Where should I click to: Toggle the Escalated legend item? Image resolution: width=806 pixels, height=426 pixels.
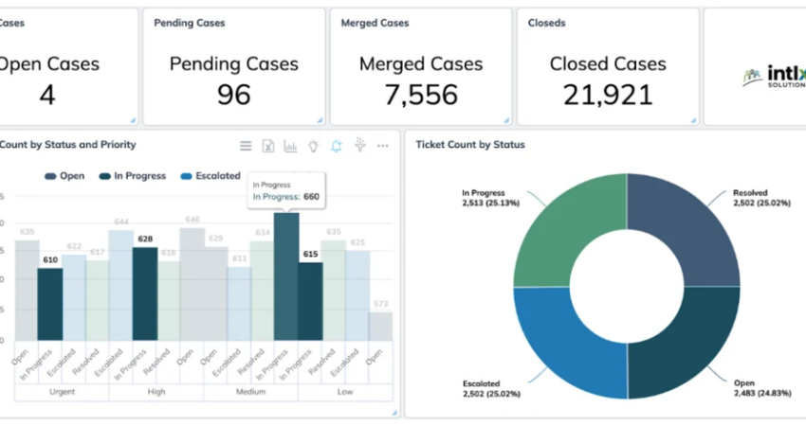[x=211, y=176]
